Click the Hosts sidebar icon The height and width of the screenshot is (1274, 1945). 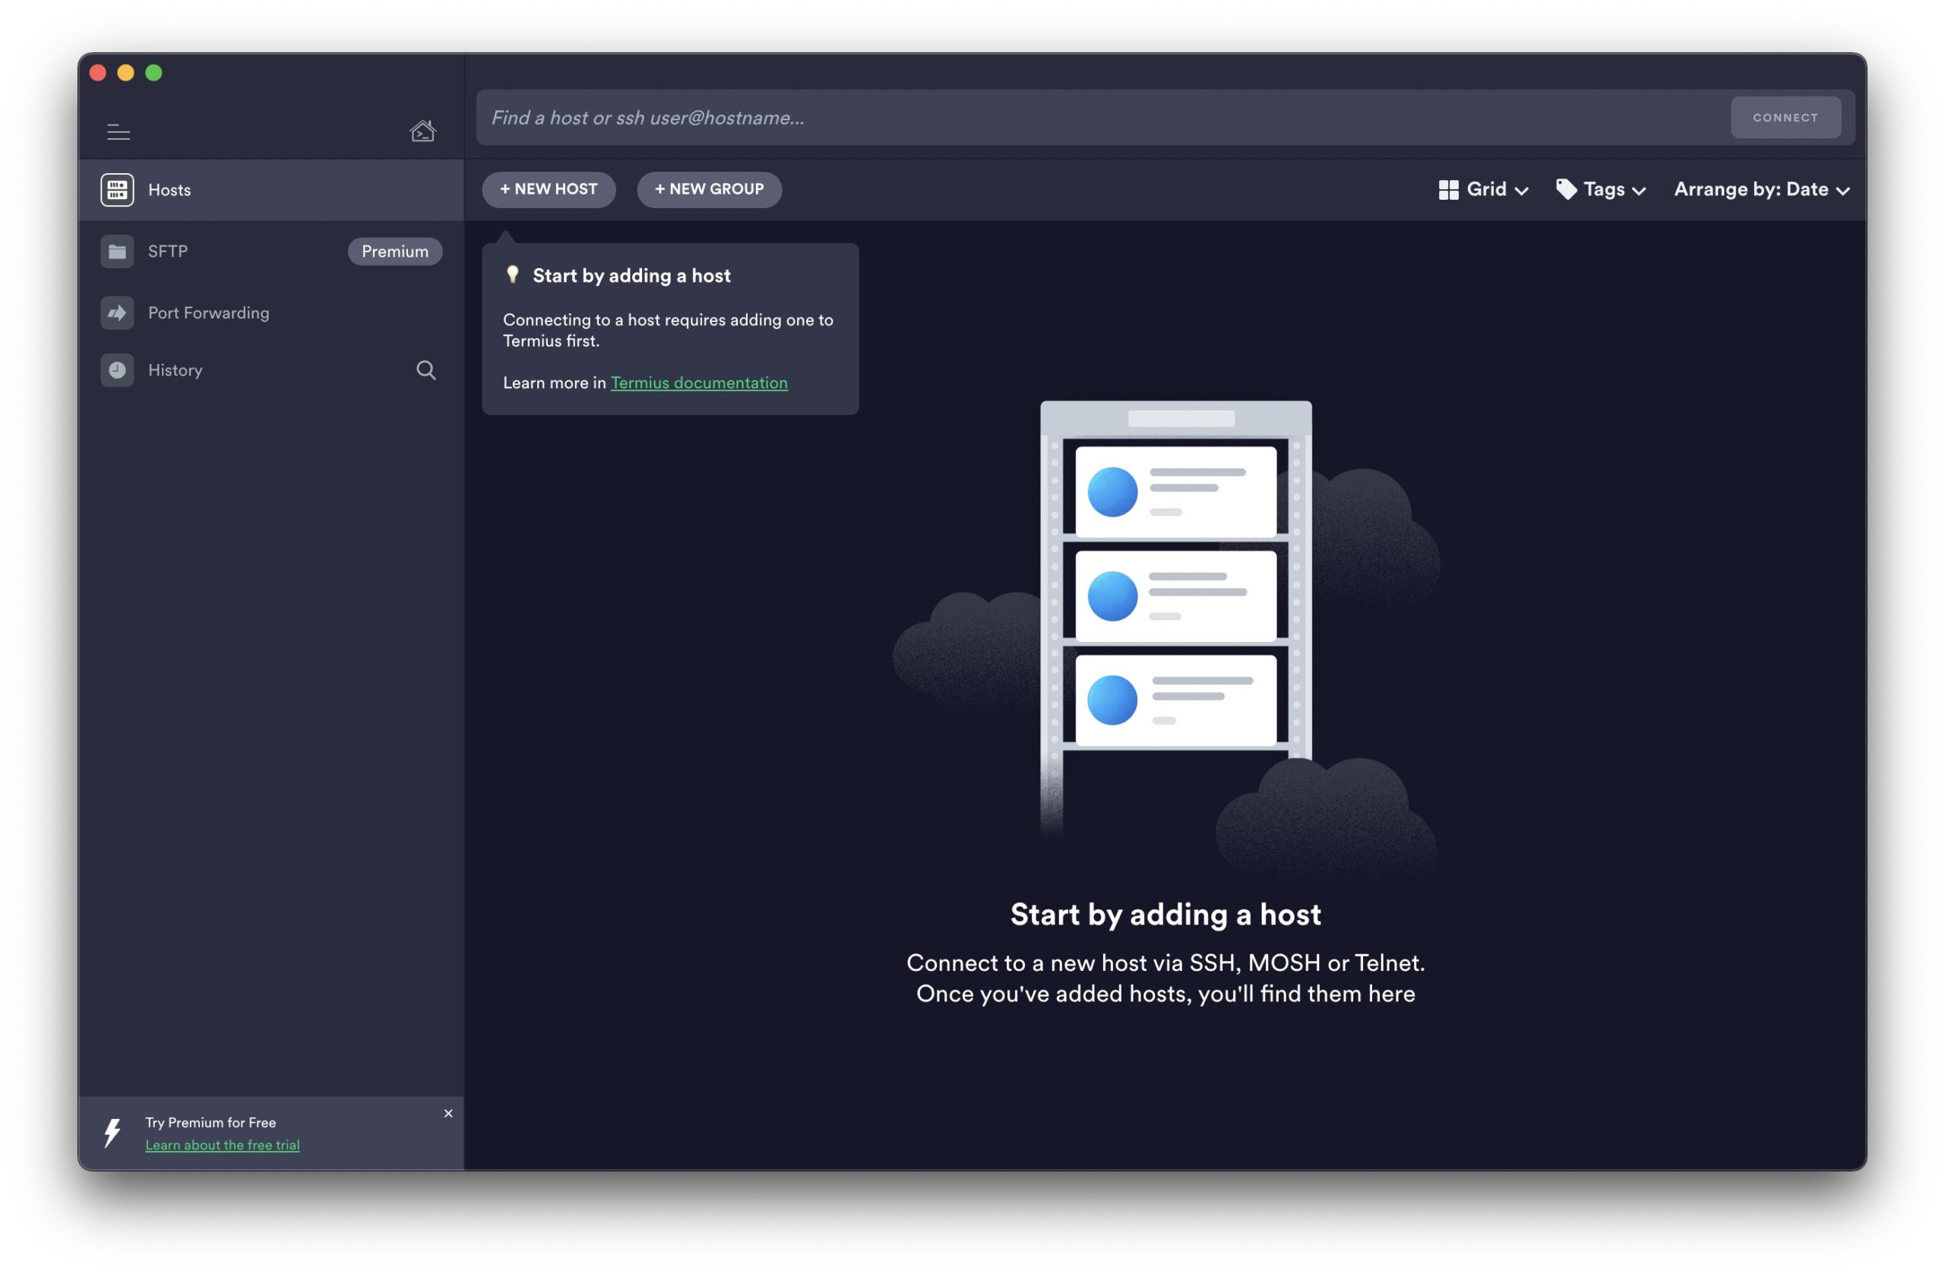tap(117, 190)
